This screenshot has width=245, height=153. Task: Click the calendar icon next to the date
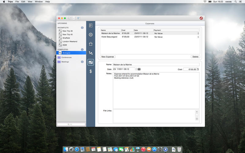[x=139, y=69]
